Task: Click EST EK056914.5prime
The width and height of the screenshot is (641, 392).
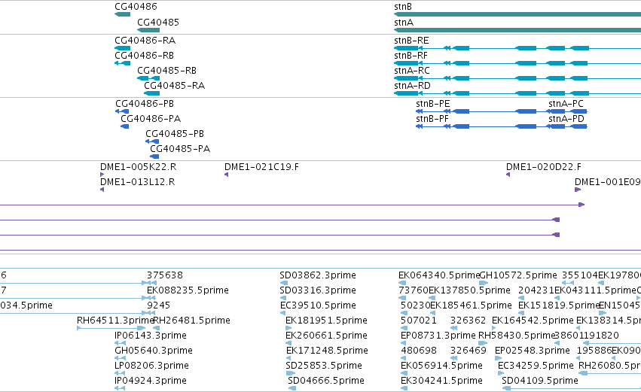Action: coord(442,366)
